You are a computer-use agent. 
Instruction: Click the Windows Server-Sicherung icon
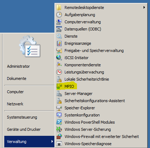pyautogui.click(x=59, y=129)
